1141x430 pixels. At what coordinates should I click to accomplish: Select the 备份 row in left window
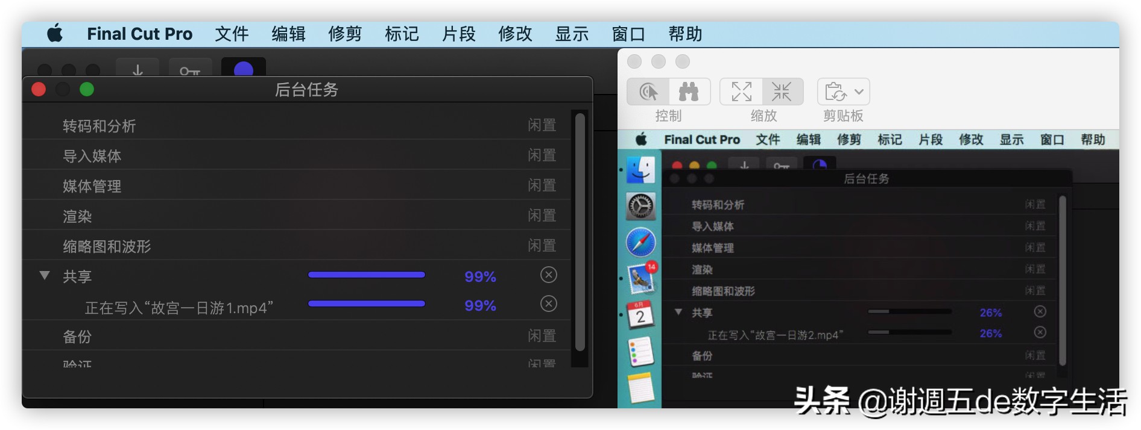coord(297,336)
